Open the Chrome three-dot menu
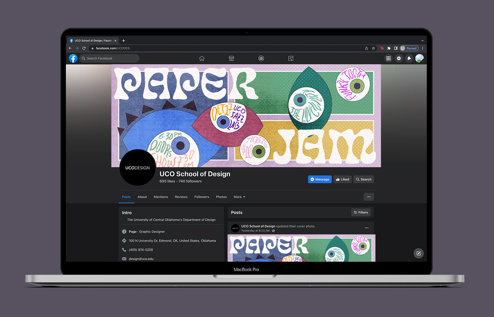 [423, 48]
